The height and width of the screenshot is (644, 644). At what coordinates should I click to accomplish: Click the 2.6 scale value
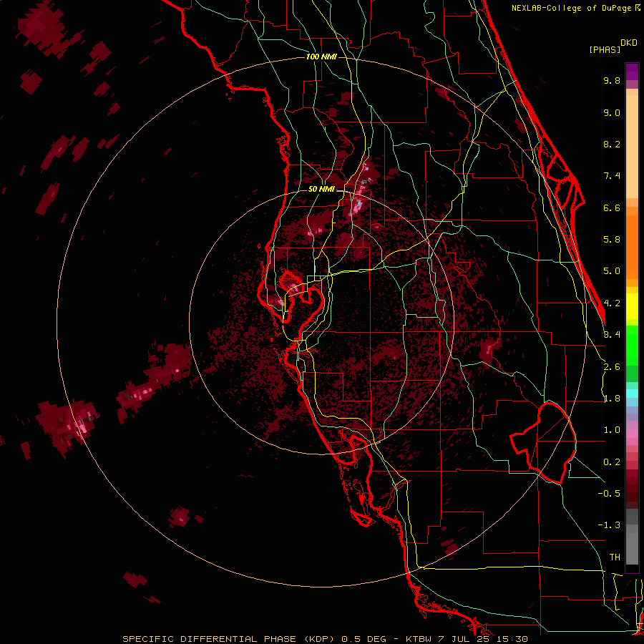[612, 367]
